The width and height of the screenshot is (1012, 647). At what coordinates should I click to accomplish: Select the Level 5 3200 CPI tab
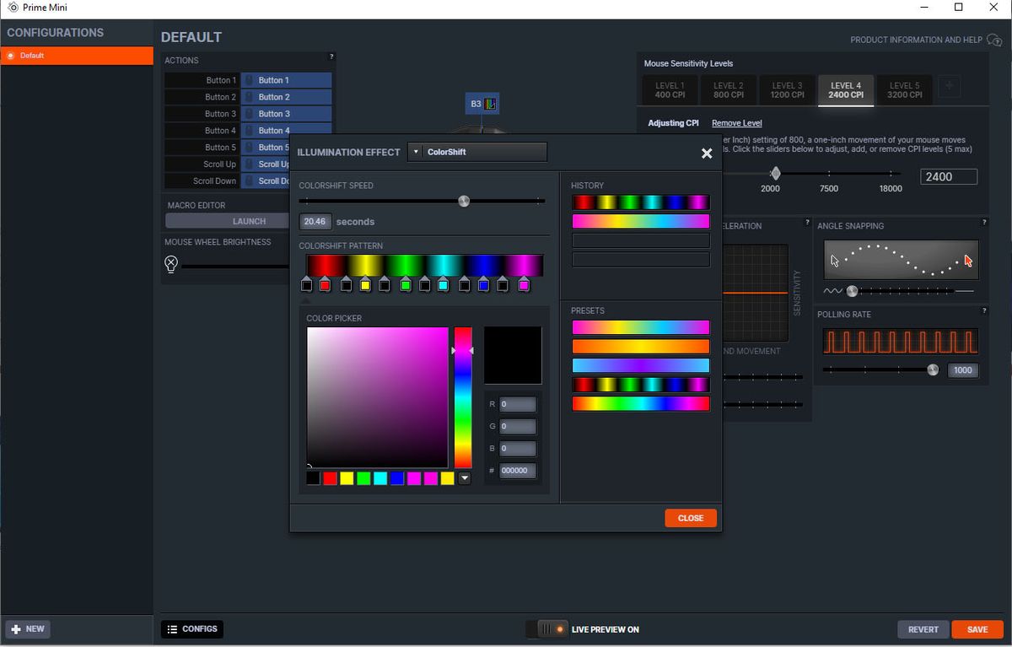(x=905, y=90)
